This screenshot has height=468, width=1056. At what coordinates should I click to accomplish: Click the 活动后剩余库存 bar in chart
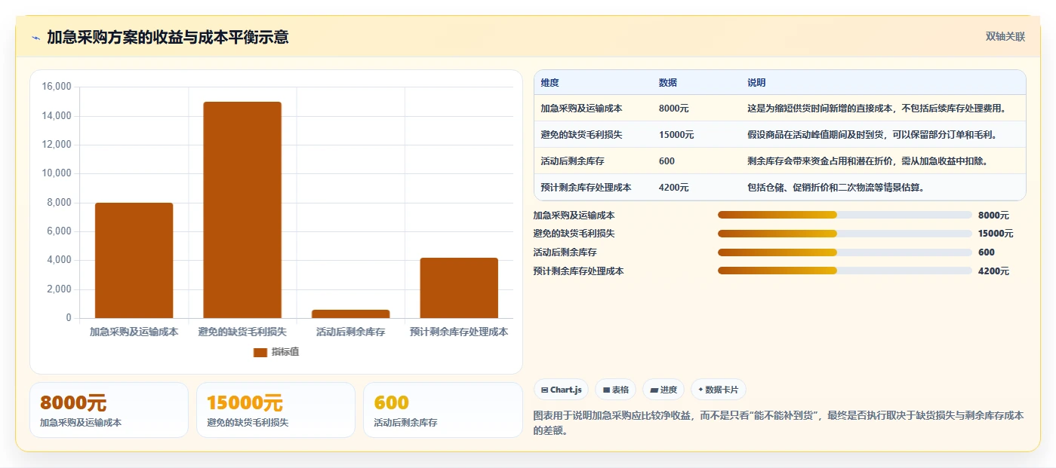(351, 314)
